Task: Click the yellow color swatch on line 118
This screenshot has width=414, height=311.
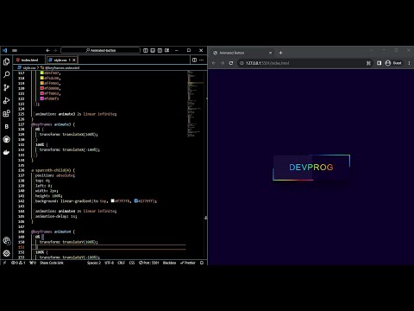Action: point(42,78)
